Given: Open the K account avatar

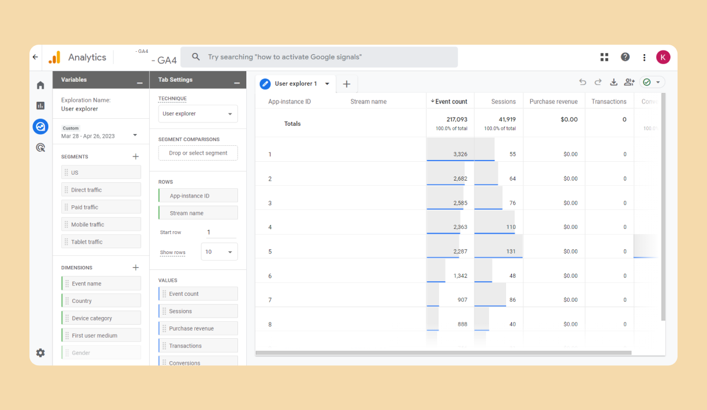Looking at the screenshot, I should click(663, 57).
